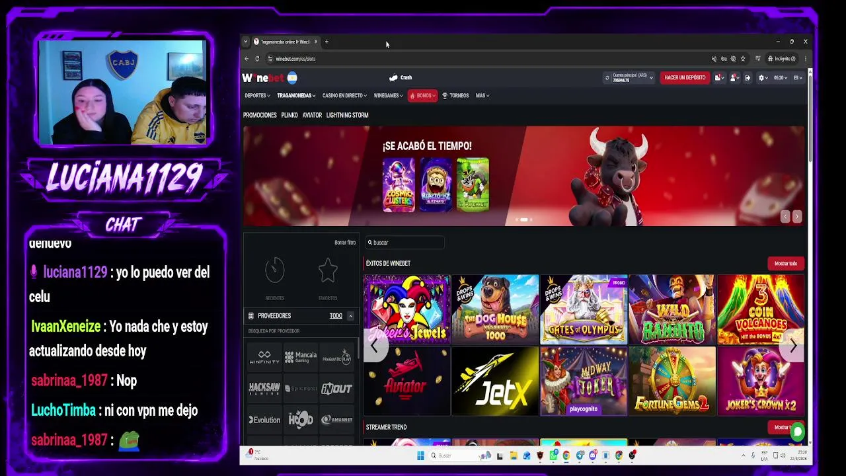Bookmark this page with the star icon
Screen dimensions: 846x476
(743, 59)
